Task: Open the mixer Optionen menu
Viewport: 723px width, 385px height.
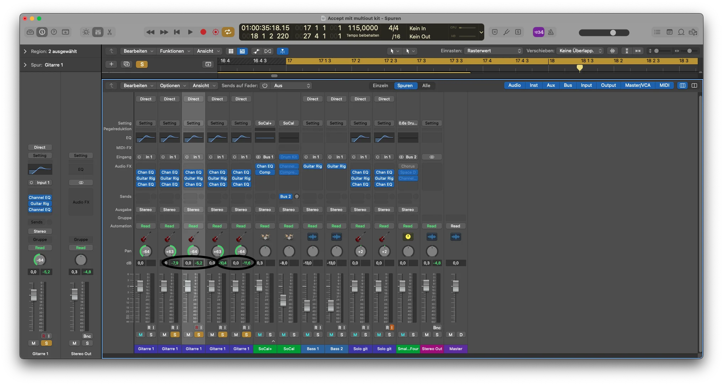Action: coord(173,85)
